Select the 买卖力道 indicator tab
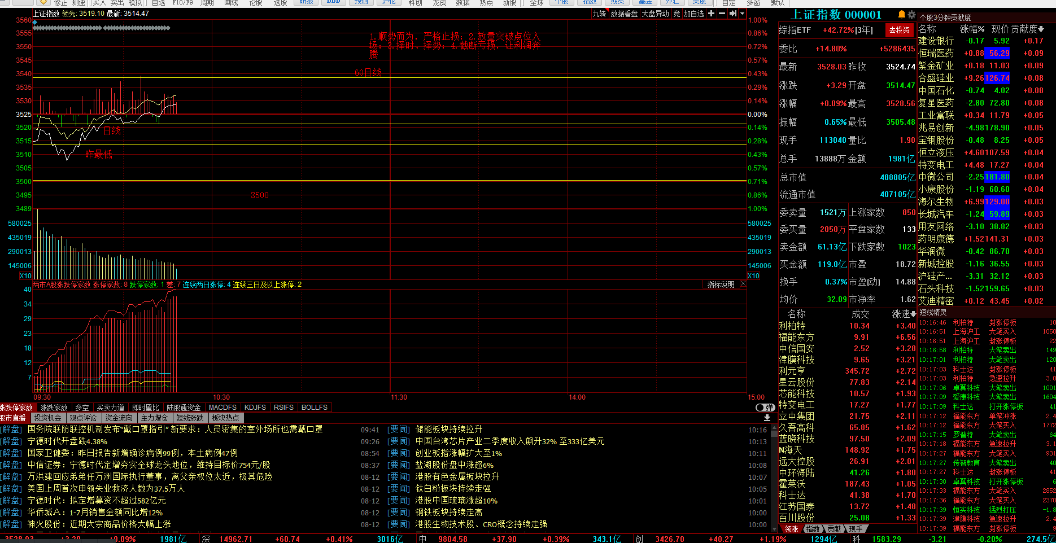The width and height of the screenshot is (1056, 543). click(110, 408)
